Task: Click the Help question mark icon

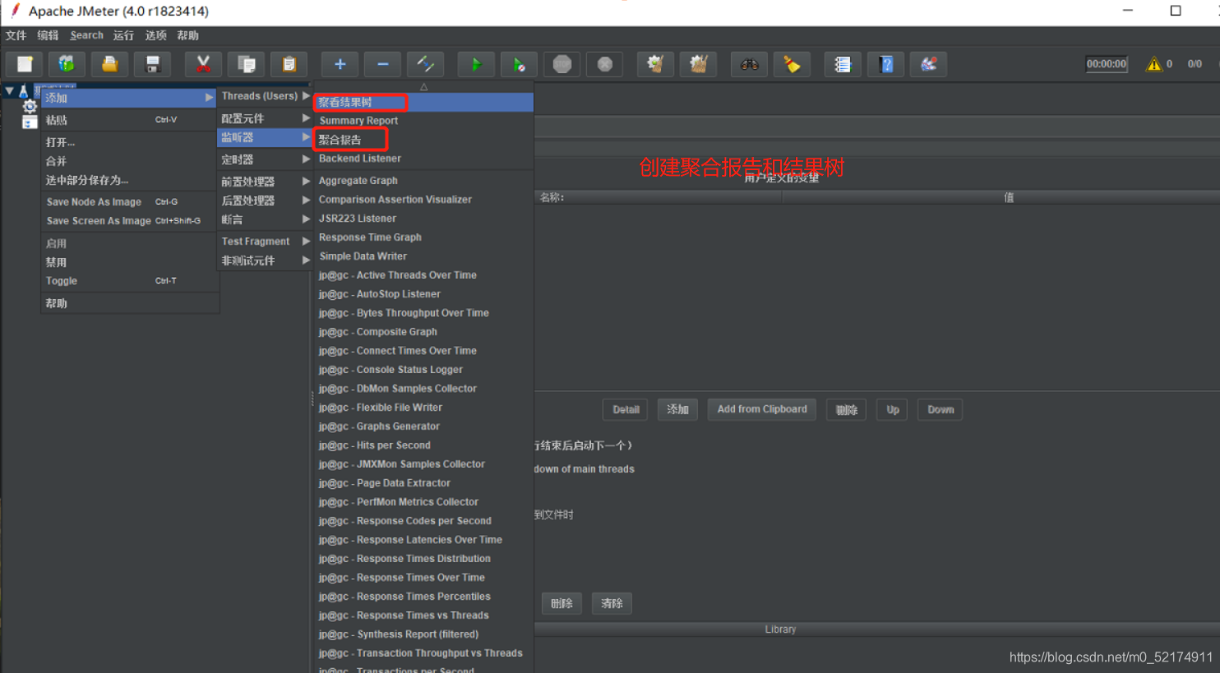Action: click(x=885, y=64)
